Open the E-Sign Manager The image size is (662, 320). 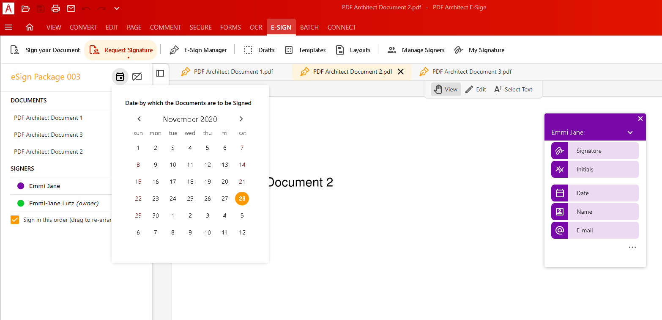[x=198, y=50]
